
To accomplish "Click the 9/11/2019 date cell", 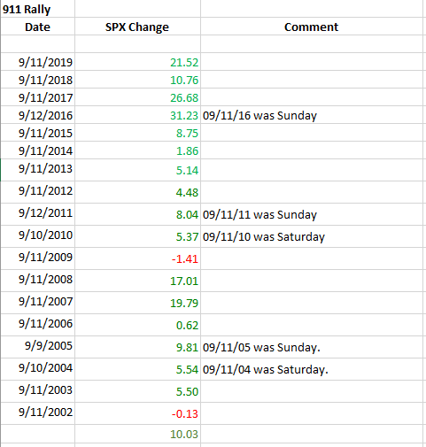I will coord(37,62).
